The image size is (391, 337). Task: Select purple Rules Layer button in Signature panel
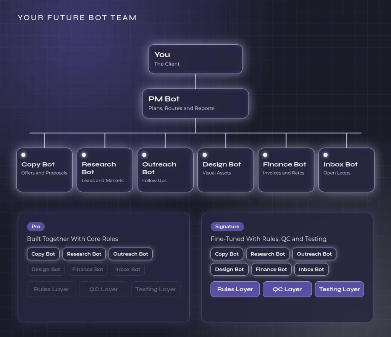tap(235, 289)
